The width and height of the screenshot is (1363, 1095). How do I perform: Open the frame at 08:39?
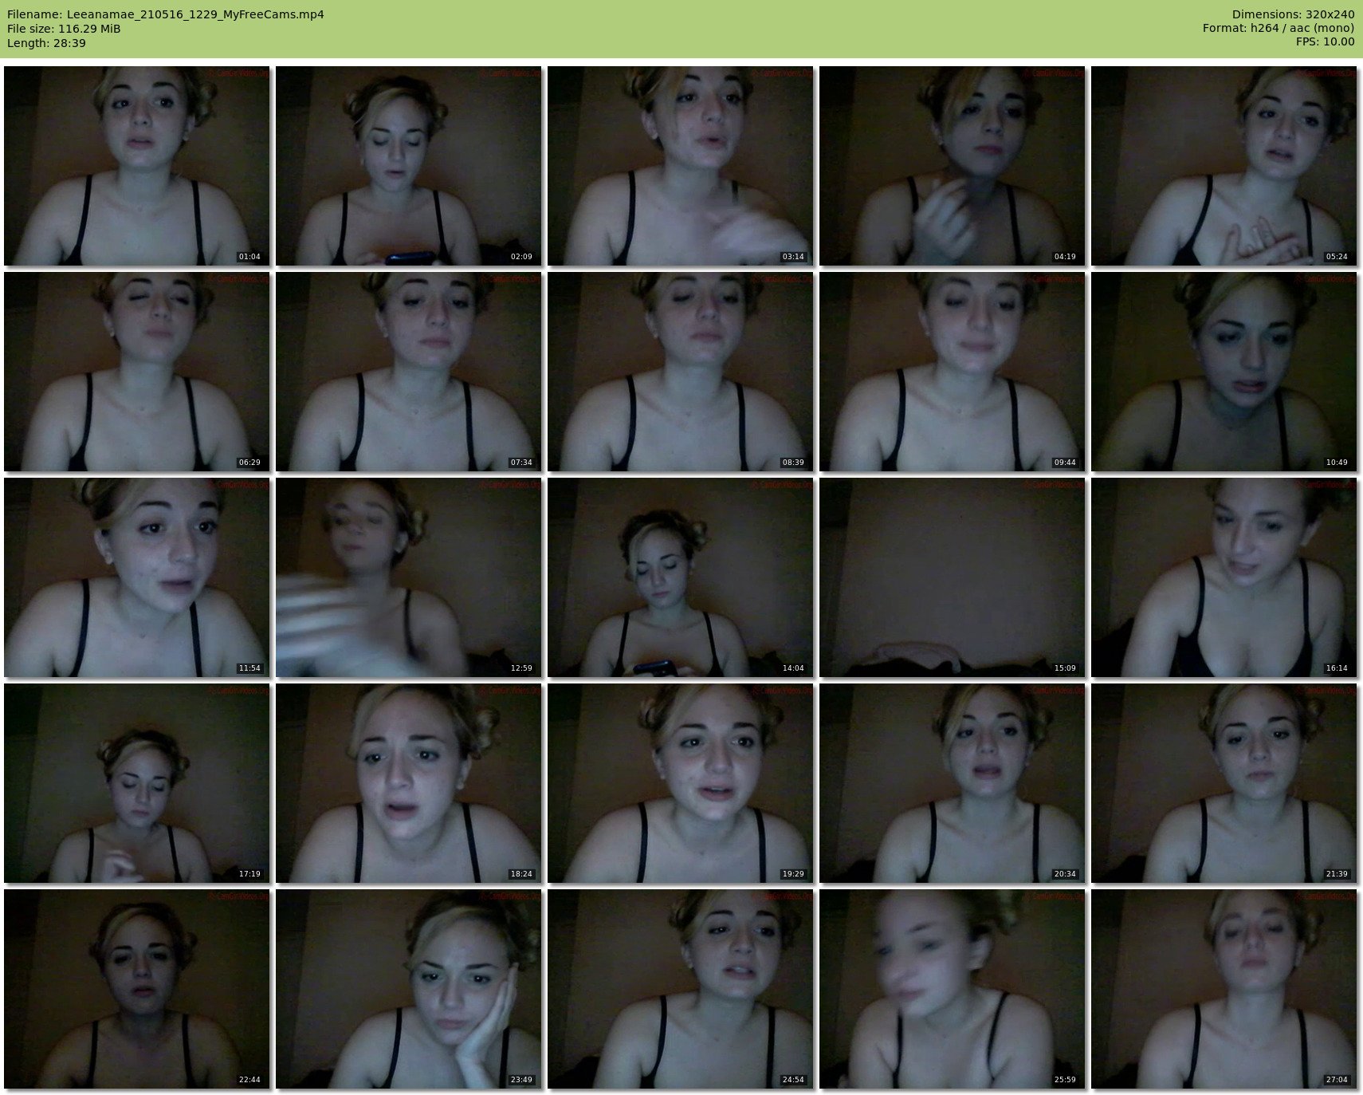pos(681,372)
